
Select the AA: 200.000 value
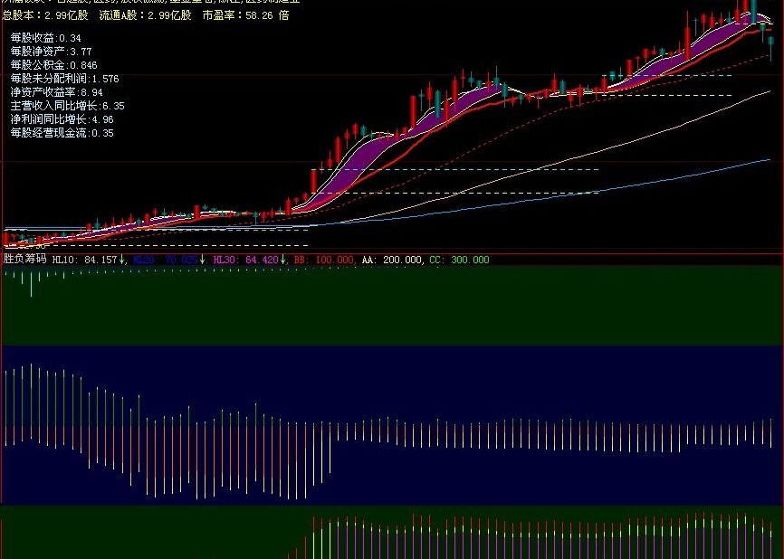[393, 260]
